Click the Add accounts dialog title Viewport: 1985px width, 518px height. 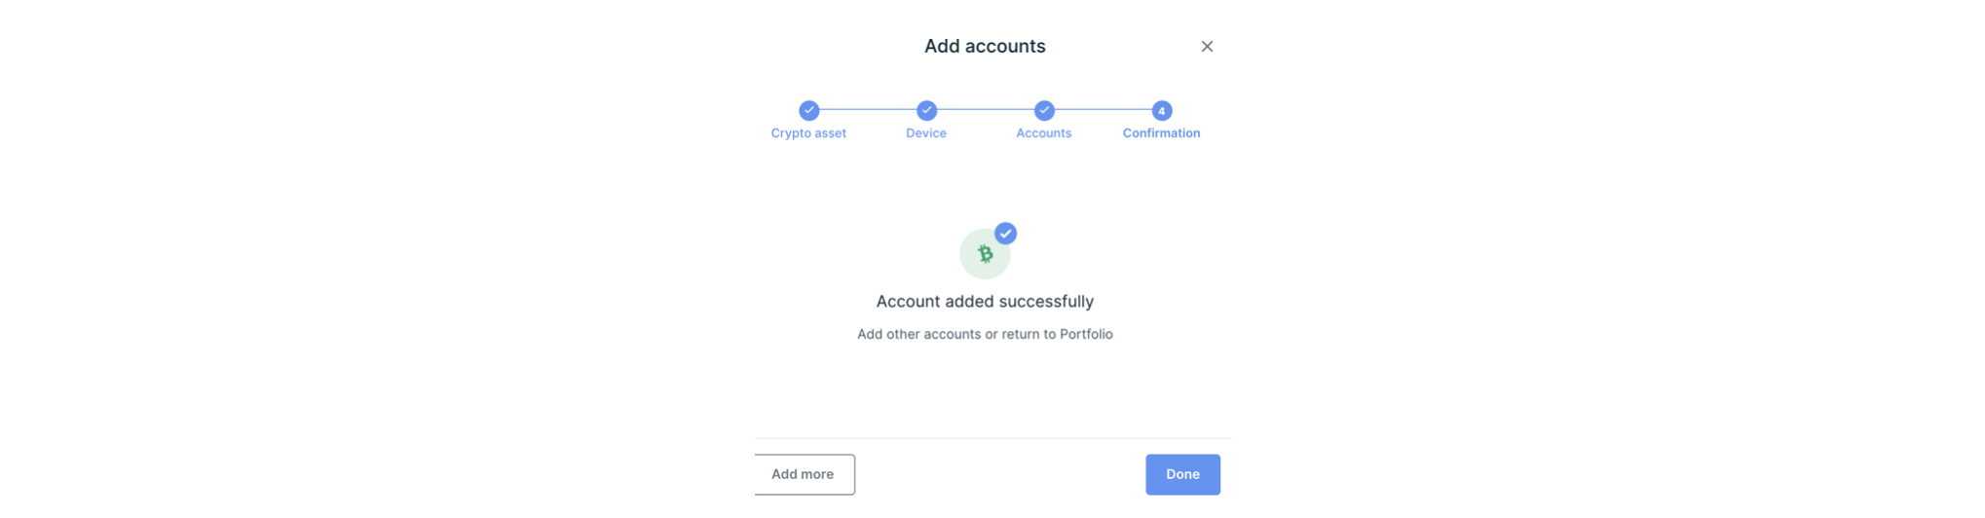point(985,46)
